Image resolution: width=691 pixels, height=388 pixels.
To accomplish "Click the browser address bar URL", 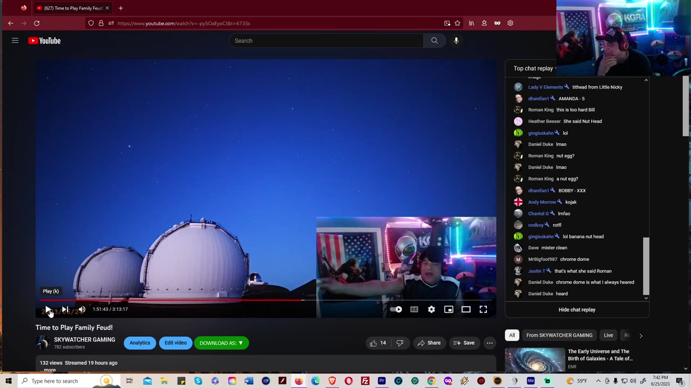I will pyautogui.click(x=184, y=23).
